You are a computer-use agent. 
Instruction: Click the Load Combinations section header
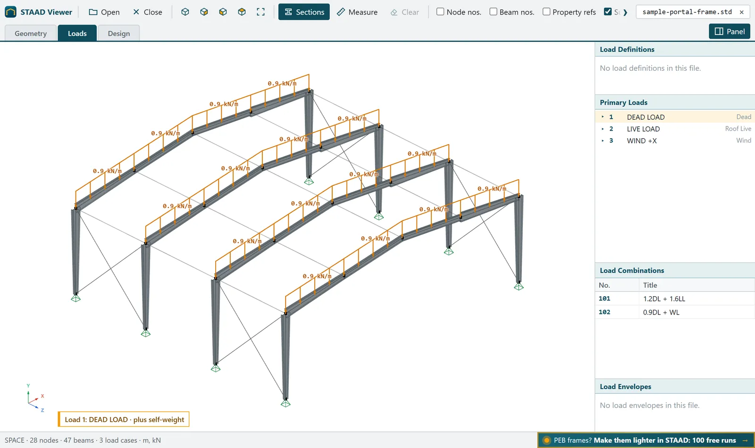pyautogui.click(x=675, y=270)
